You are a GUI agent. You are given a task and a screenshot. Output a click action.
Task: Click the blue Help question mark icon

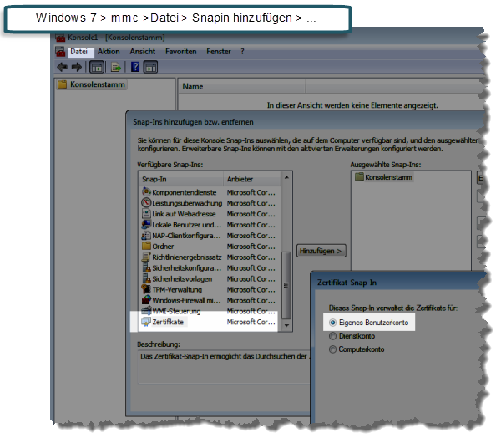135,67
